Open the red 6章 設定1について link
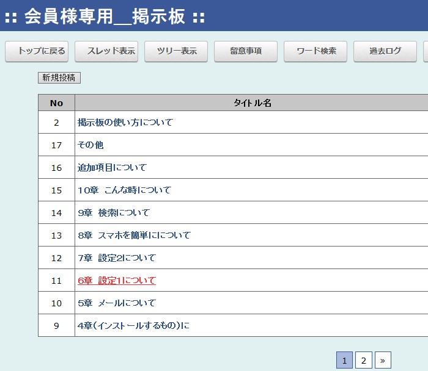428x371 pixels. (x=117, y=281)
